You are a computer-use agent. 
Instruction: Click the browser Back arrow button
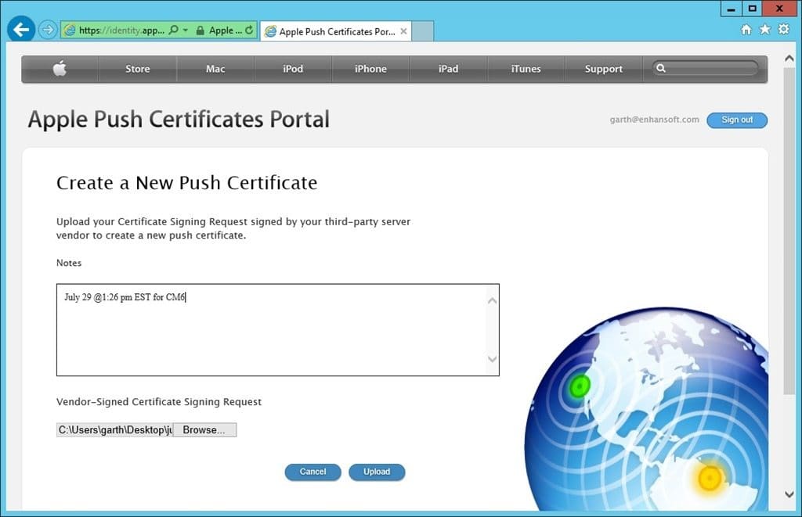click(x=21, y=30)
